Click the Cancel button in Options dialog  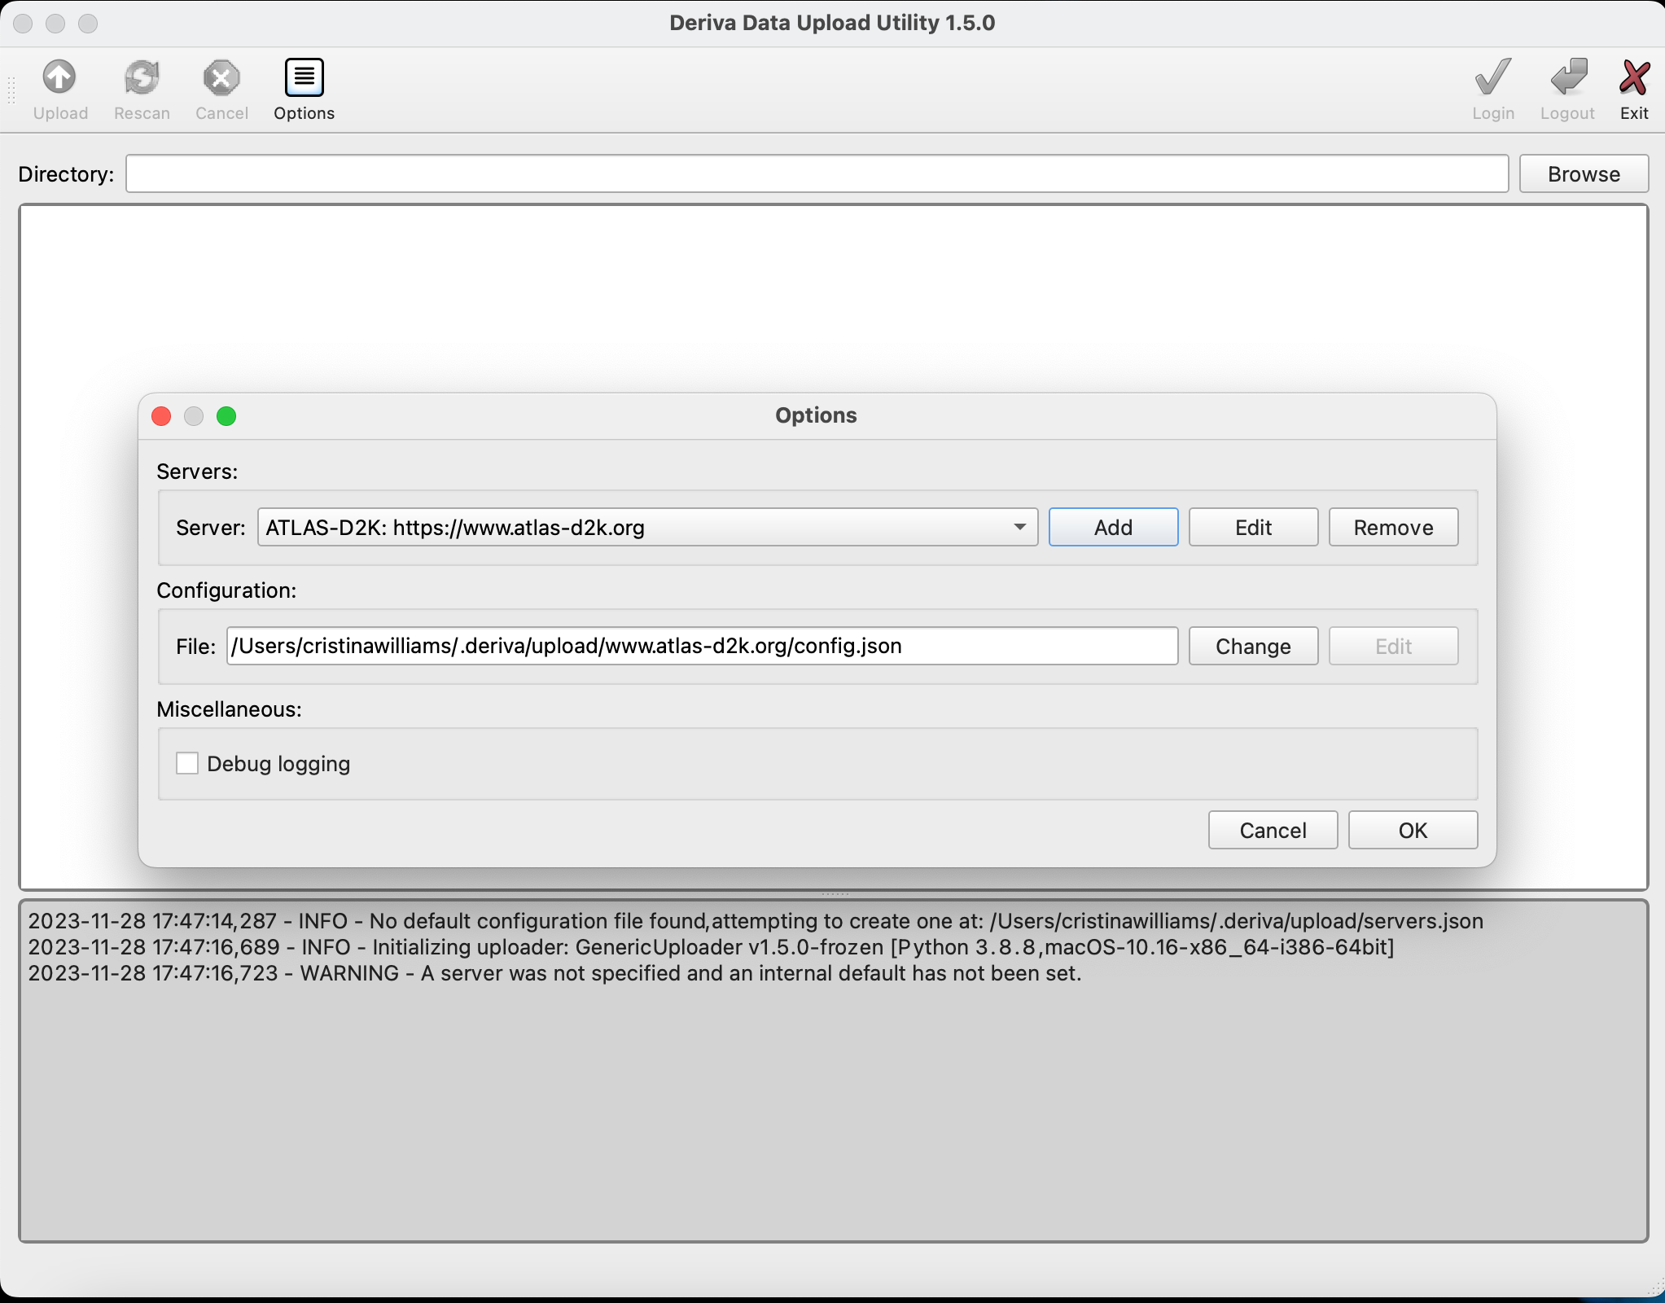click(x=1273, y=830)
